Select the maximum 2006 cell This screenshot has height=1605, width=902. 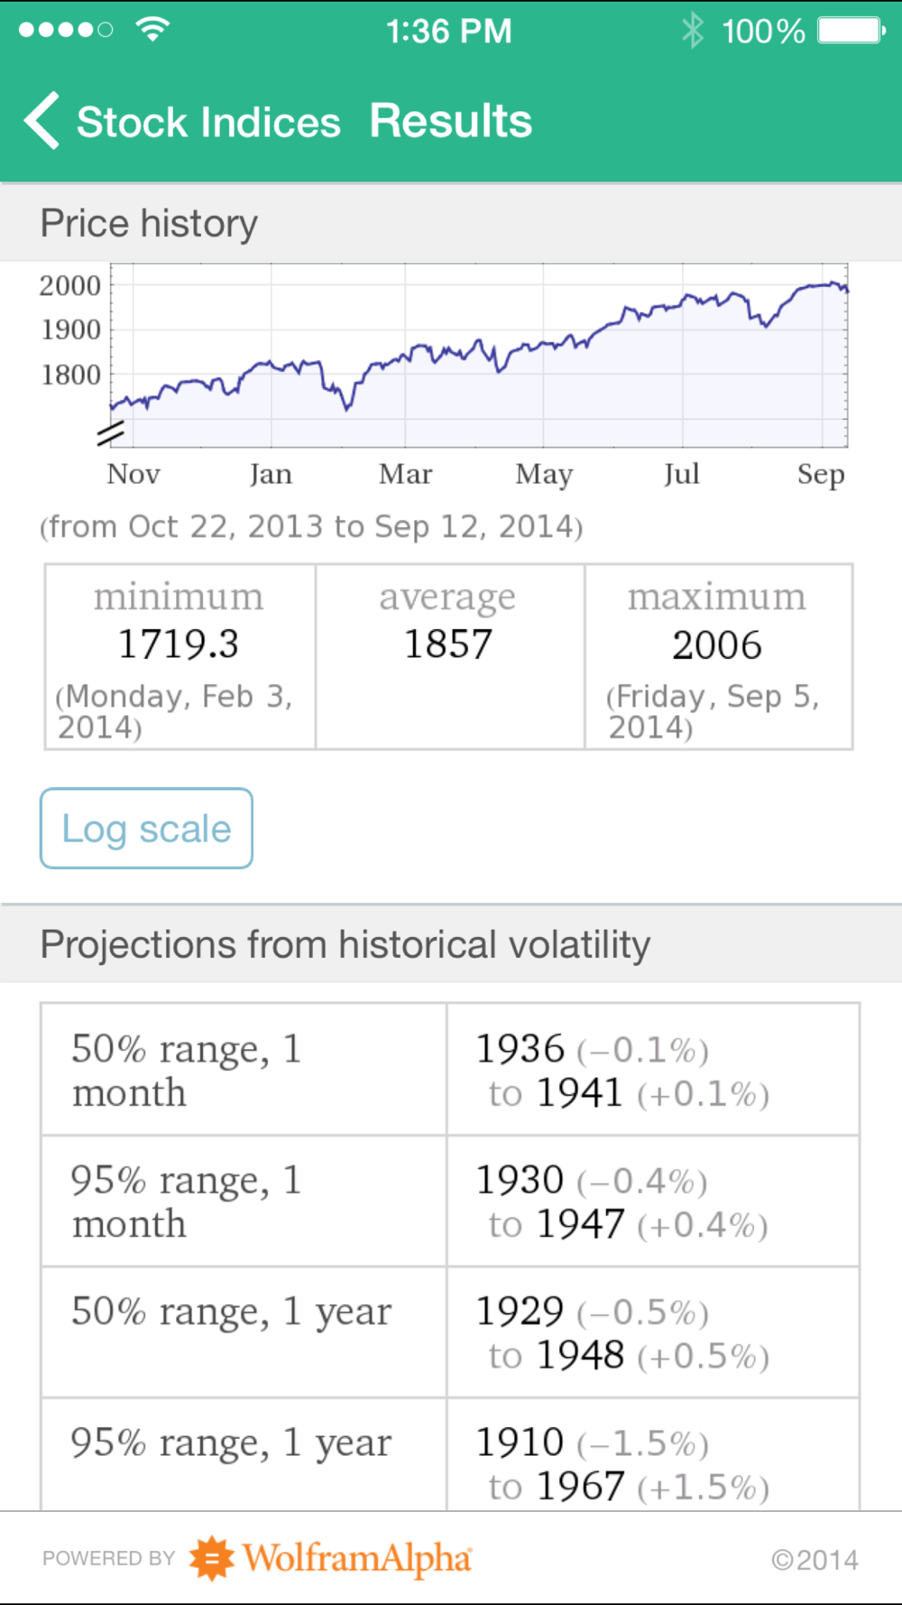(718, 657)
